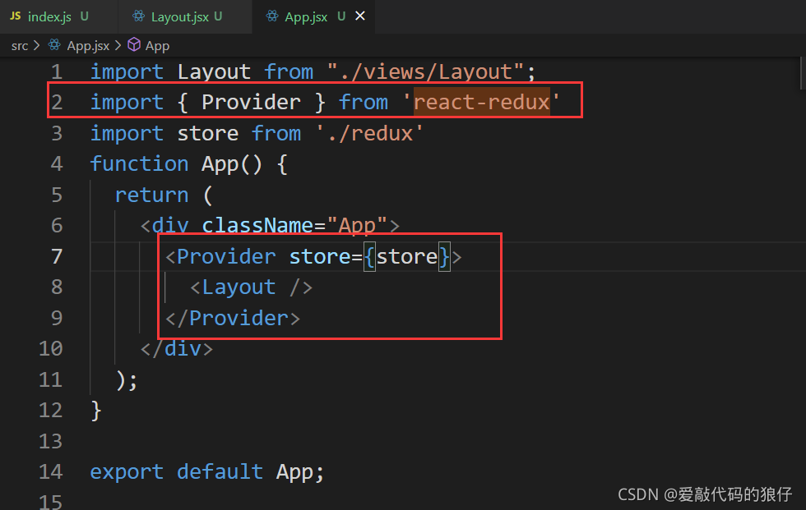The width and height of the screenshot is (806, 510).
Task: Click the Provider component name on line 7
Action: [225, 256]
